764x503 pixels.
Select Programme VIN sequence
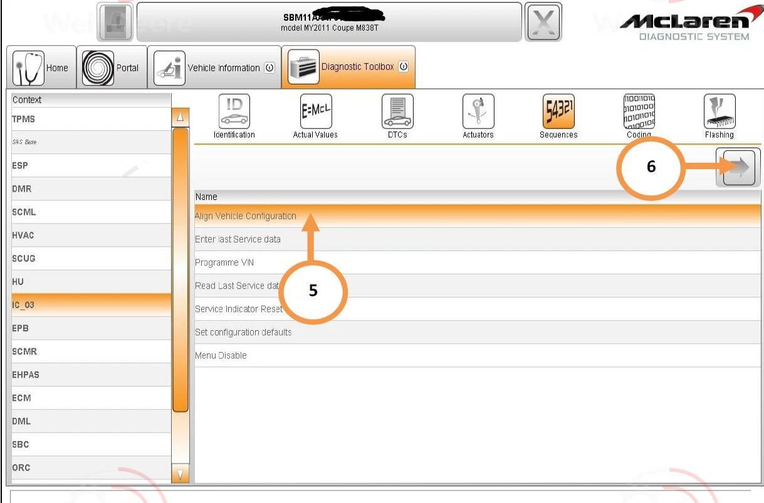click(x=478, y=262)
